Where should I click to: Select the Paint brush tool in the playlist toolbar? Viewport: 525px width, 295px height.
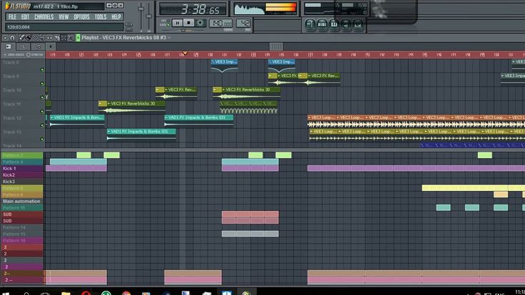(29, 38)
